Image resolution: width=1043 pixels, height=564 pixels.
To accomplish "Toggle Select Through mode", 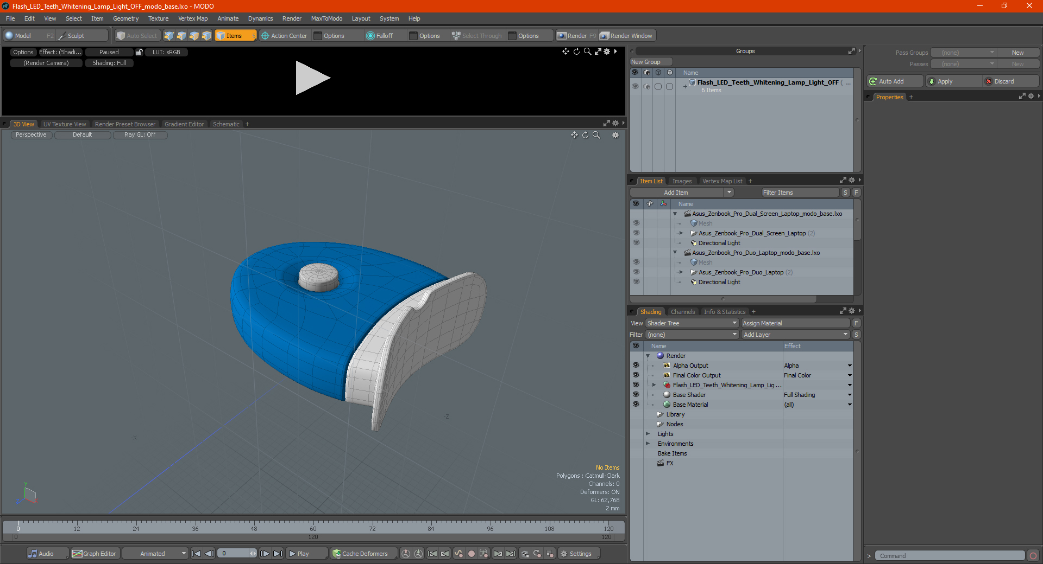I will click(477, 36).
